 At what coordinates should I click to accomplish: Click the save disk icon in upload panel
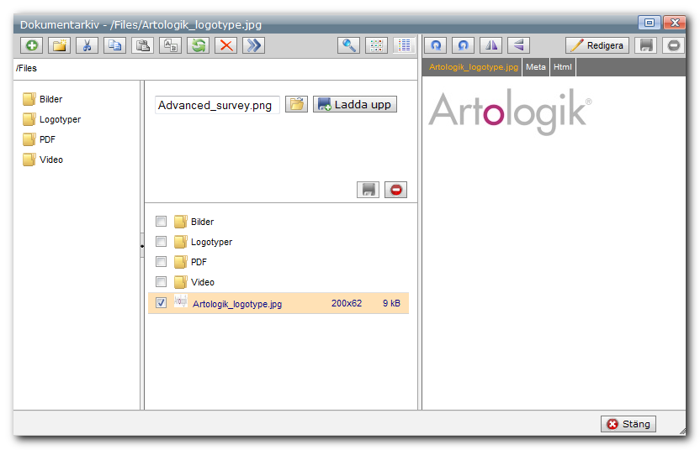[x=368, y=190]
